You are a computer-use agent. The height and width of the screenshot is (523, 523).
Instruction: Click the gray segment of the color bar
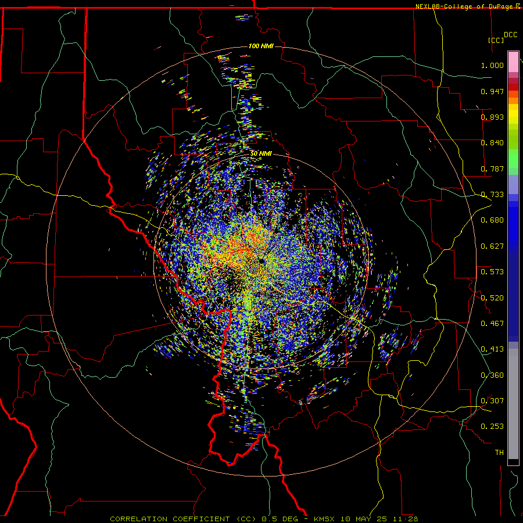coord(513,404)
